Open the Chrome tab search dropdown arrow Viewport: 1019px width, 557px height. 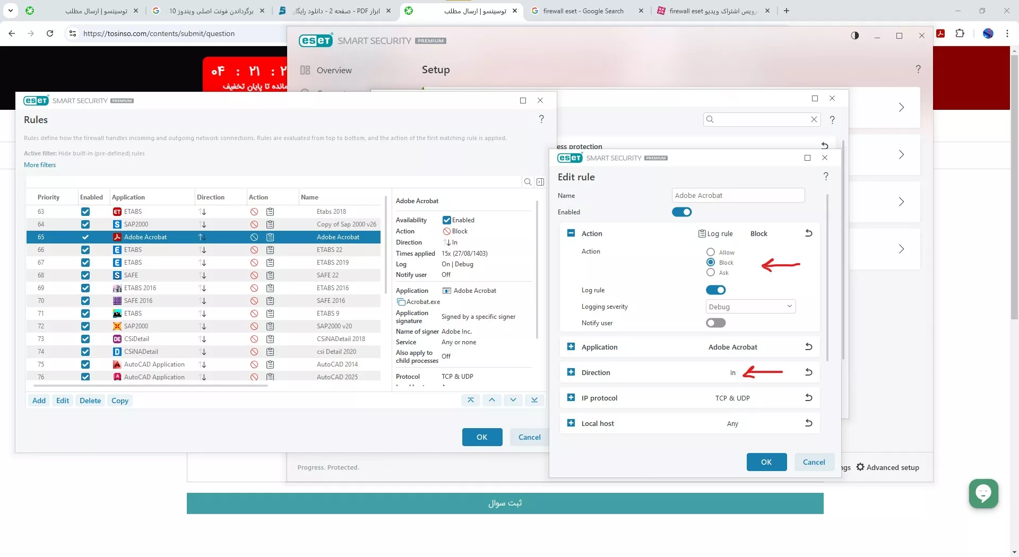pyautogui.click(x=11, y=11)
